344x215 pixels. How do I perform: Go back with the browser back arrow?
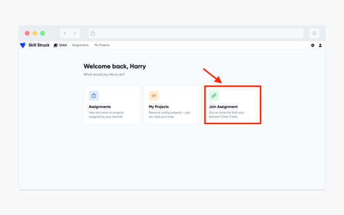[x=65, y=33]
